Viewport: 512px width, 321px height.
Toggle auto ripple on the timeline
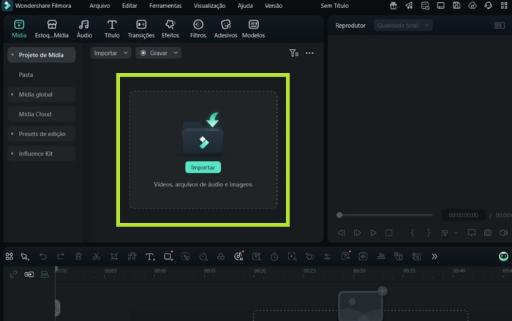pyautogui.click(x=29, y=274)
